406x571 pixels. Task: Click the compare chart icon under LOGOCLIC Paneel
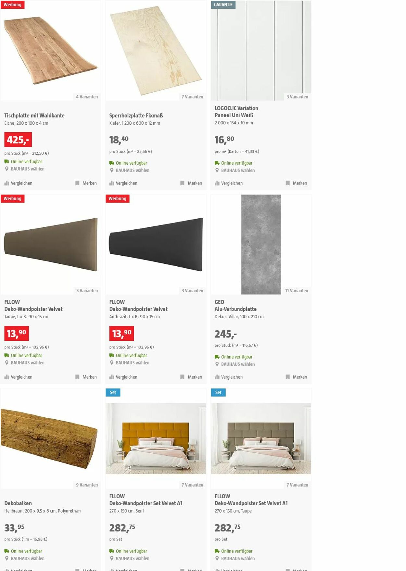217,183
